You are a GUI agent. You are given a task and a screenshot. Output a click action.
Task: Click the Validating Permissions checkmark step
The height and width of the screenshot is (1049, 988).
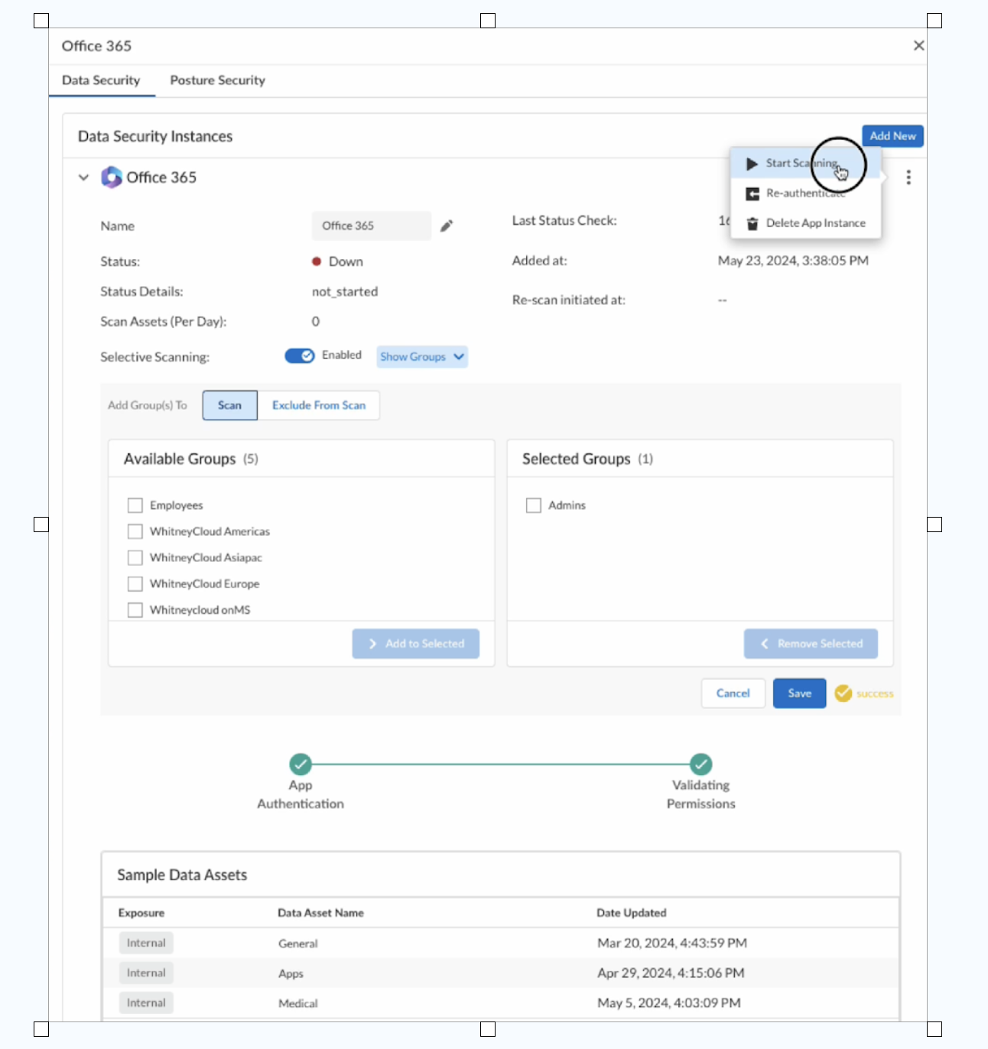(700, 764)
